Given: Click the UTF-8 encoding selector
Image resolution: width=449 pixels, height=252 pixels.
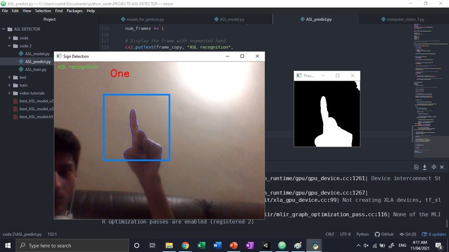Looking at the screenshot, I should tap(345, 234).
